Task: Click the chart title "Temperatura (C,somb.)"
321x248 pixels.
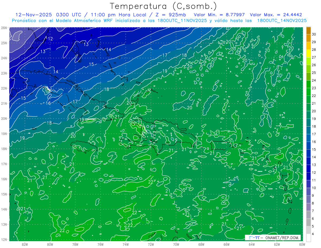Action: click(x=163, y=6)
